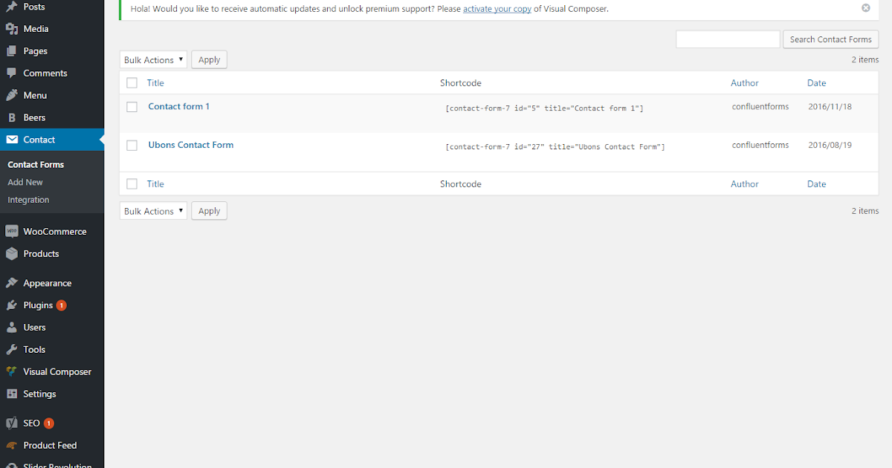Check the Ubons Contact Form row checkbox

132,146
